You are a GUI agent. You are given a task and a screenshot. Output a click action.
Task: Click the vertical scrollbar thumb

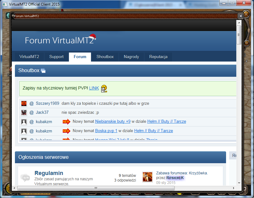(239, 35)
